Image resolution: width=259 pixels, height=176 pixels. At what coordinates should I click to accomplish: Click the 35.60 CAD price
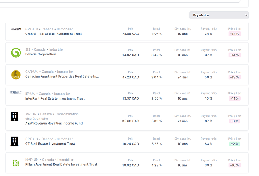click(x=131, y=121)
